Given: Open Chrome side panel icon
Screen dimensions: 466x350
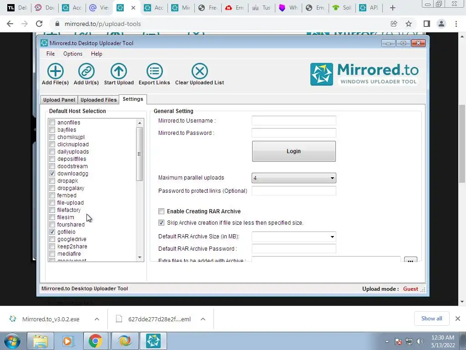Looking at the screenshot, I should coord(427,24).
